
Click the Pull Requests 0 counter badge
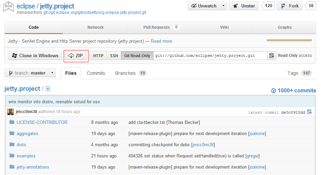[x=176, y=27]
